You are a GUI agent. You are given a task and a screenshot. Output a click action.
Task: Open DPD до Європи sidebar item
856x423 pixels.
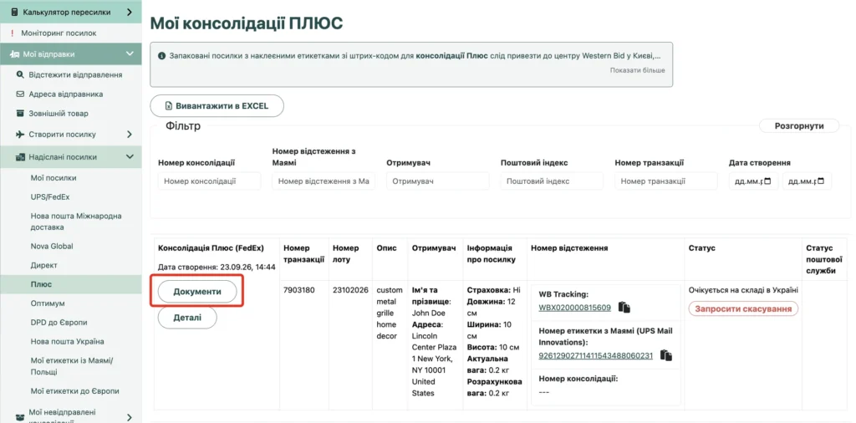tap(59, 323)
